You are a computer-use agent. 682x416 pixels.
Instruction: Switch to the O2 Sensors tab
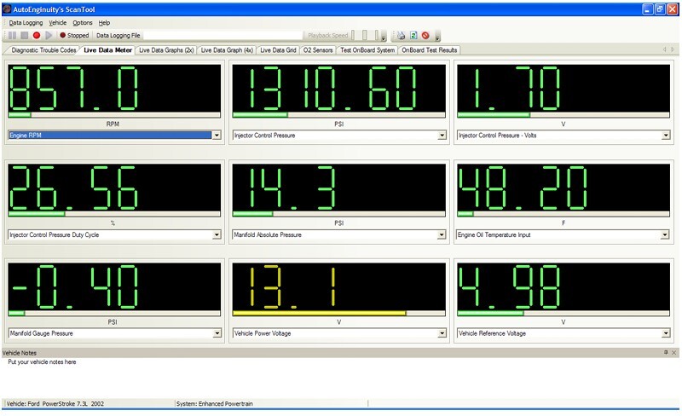318,50
